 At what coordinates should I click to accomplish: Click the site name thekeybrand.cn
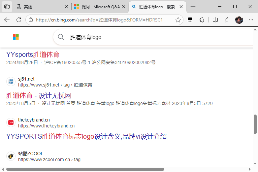34,120
